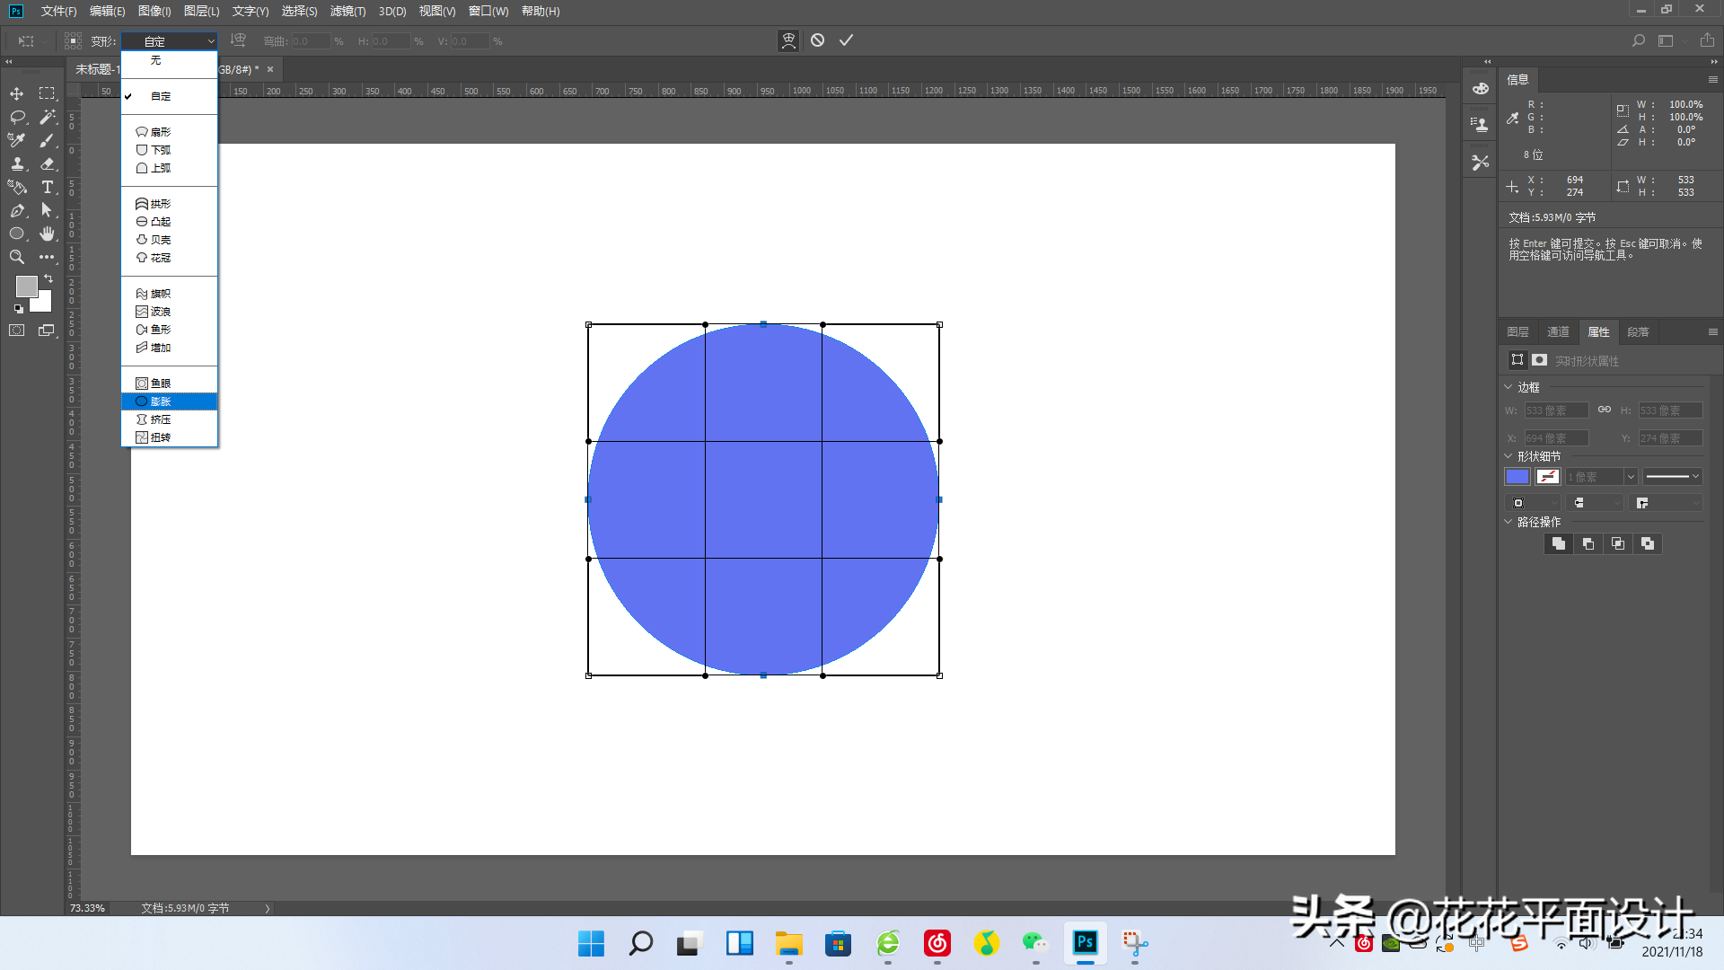Click the foreground color swatch in toolbox
The image size is (1724, 970).
pos(27,287)
